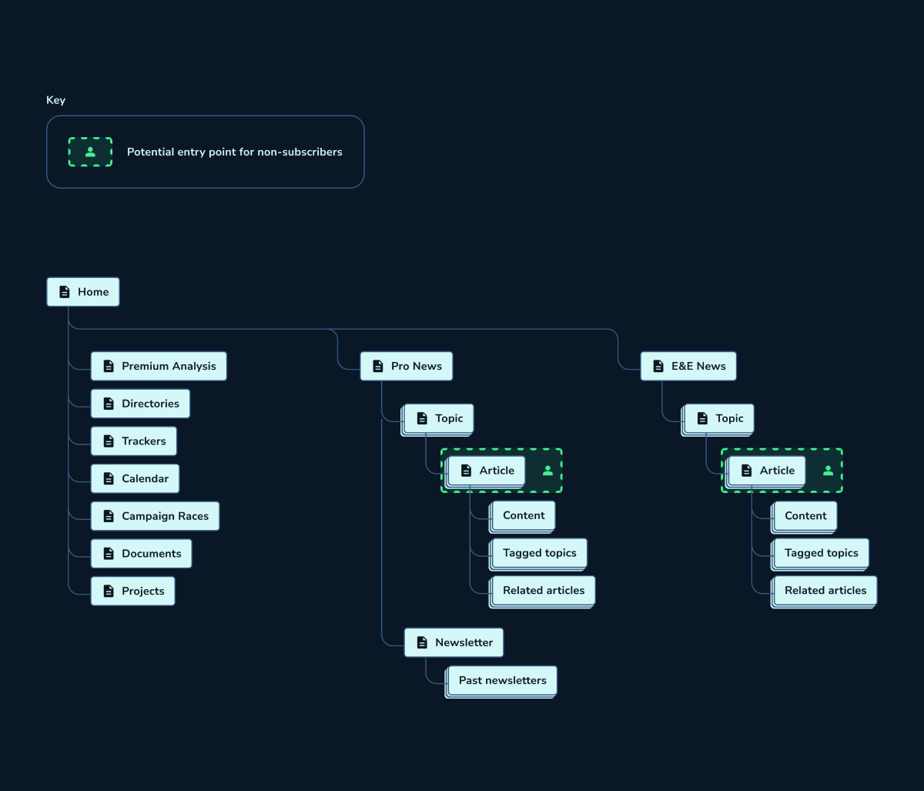Click the page icon beside Premium Analysis
Image resolution: width=924 pixels, height=791 pixels.
pyautogui.click(x=109, y=366)
